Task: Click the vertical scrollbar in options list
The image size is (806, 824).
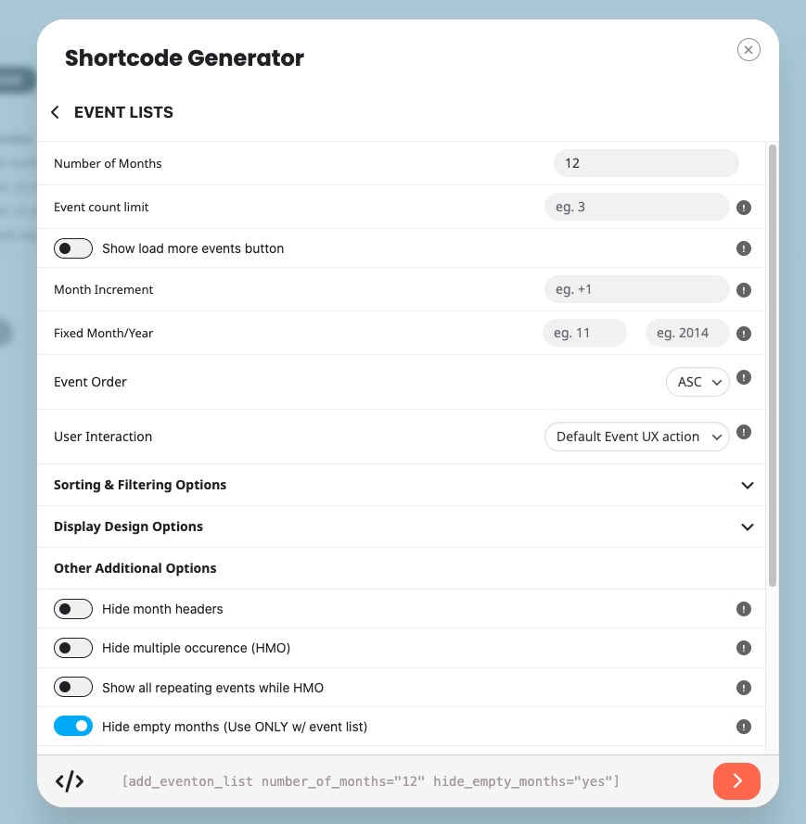Action: [x=773, y=365]
